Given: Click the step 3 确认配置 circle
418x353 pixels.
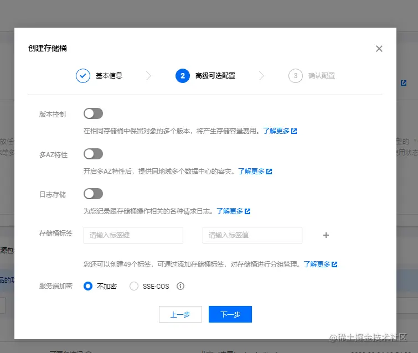Looking at the screenshot, I should [296, 76].
